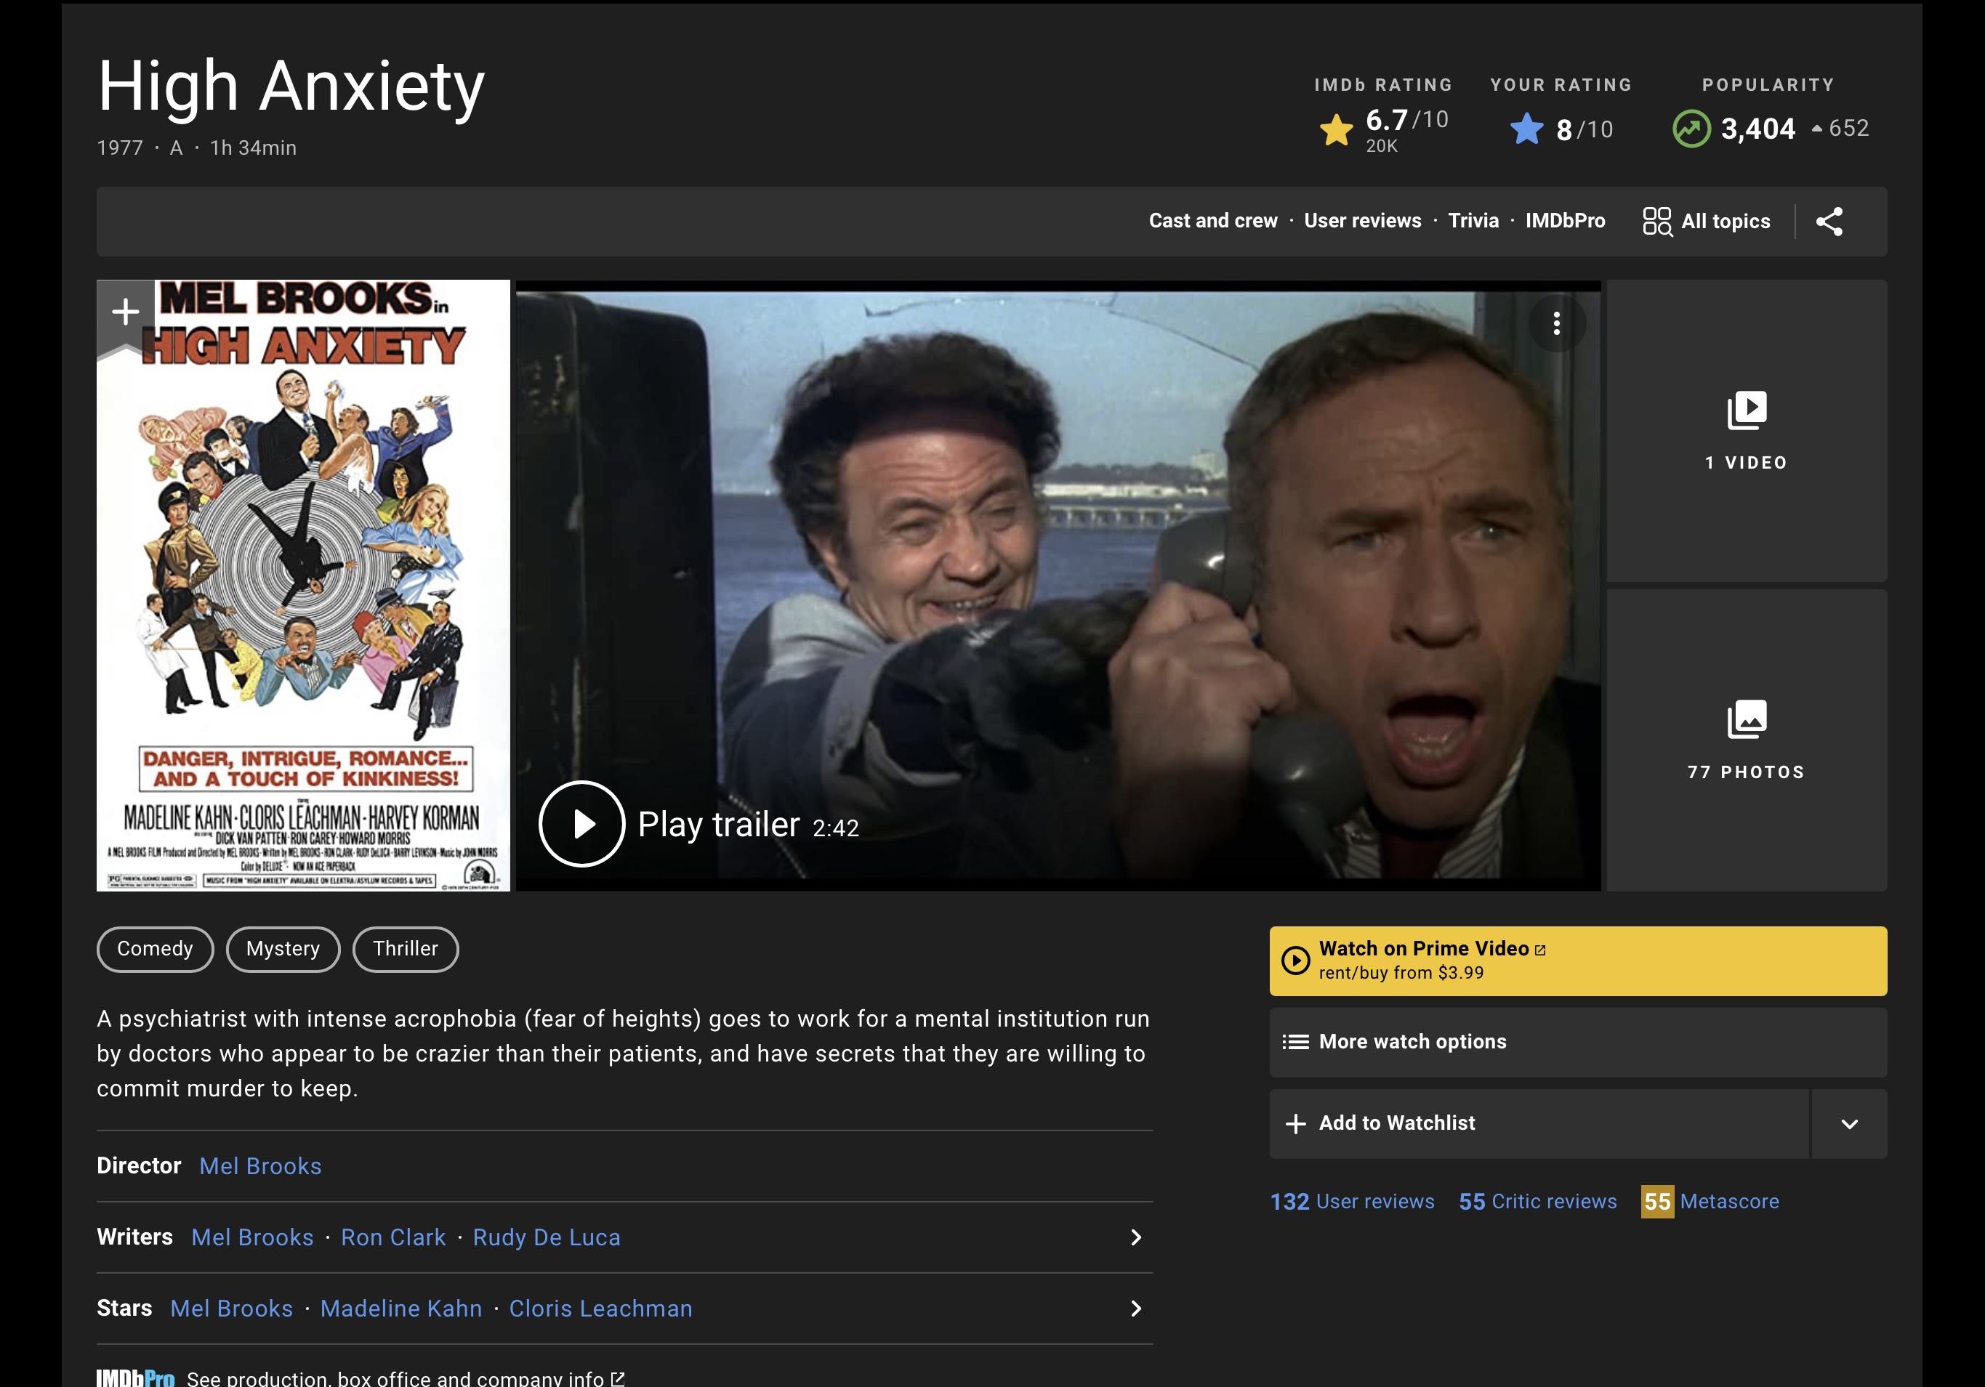Toggle Add to Watchlist button
The height and width of the screenshot is (1387, 1985).
click(1539, 1123)
